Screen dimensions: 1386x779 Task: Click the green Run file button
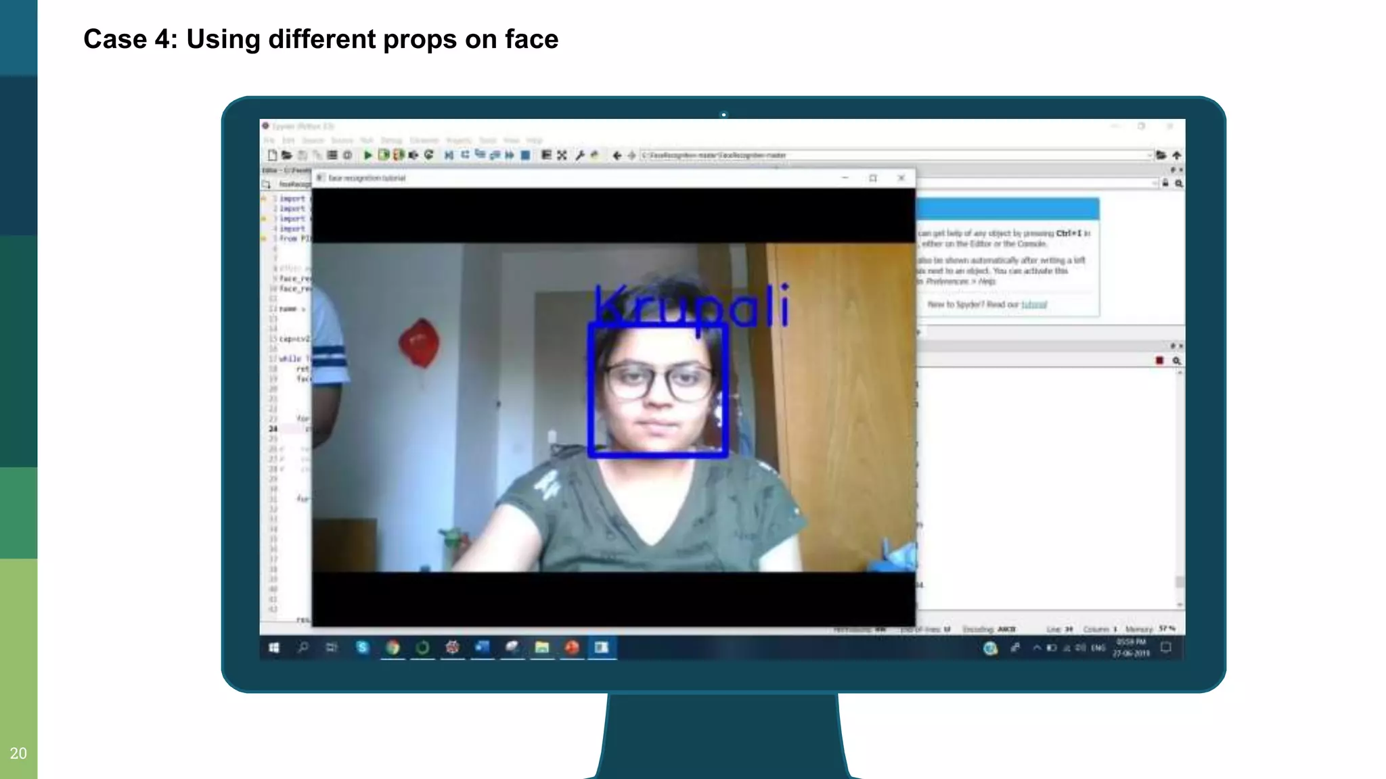tap(367, 155)
